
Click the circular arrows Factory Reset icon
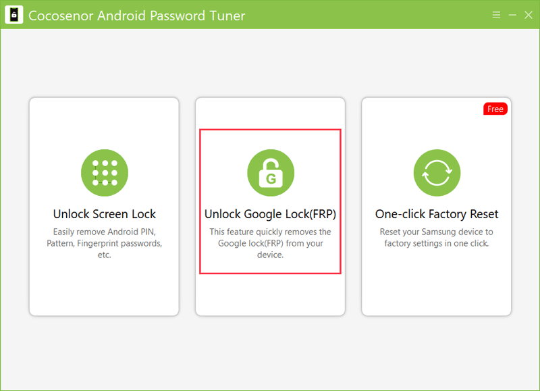click(437, 173)
